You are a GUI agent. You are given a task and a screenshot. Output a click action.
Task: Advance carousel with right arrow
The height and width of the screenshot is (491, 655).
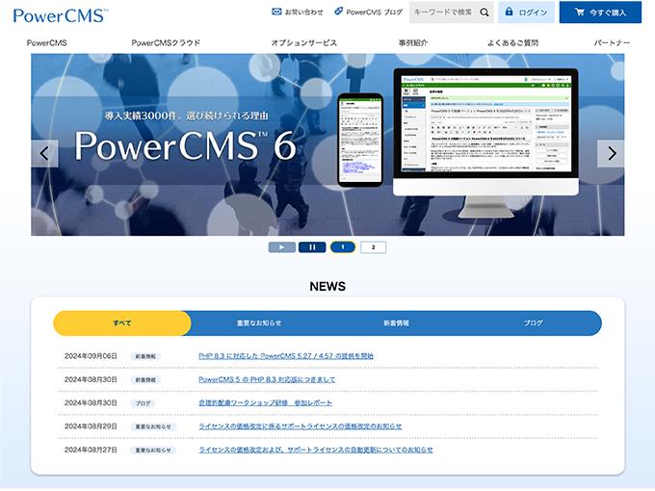coord(611,153)
